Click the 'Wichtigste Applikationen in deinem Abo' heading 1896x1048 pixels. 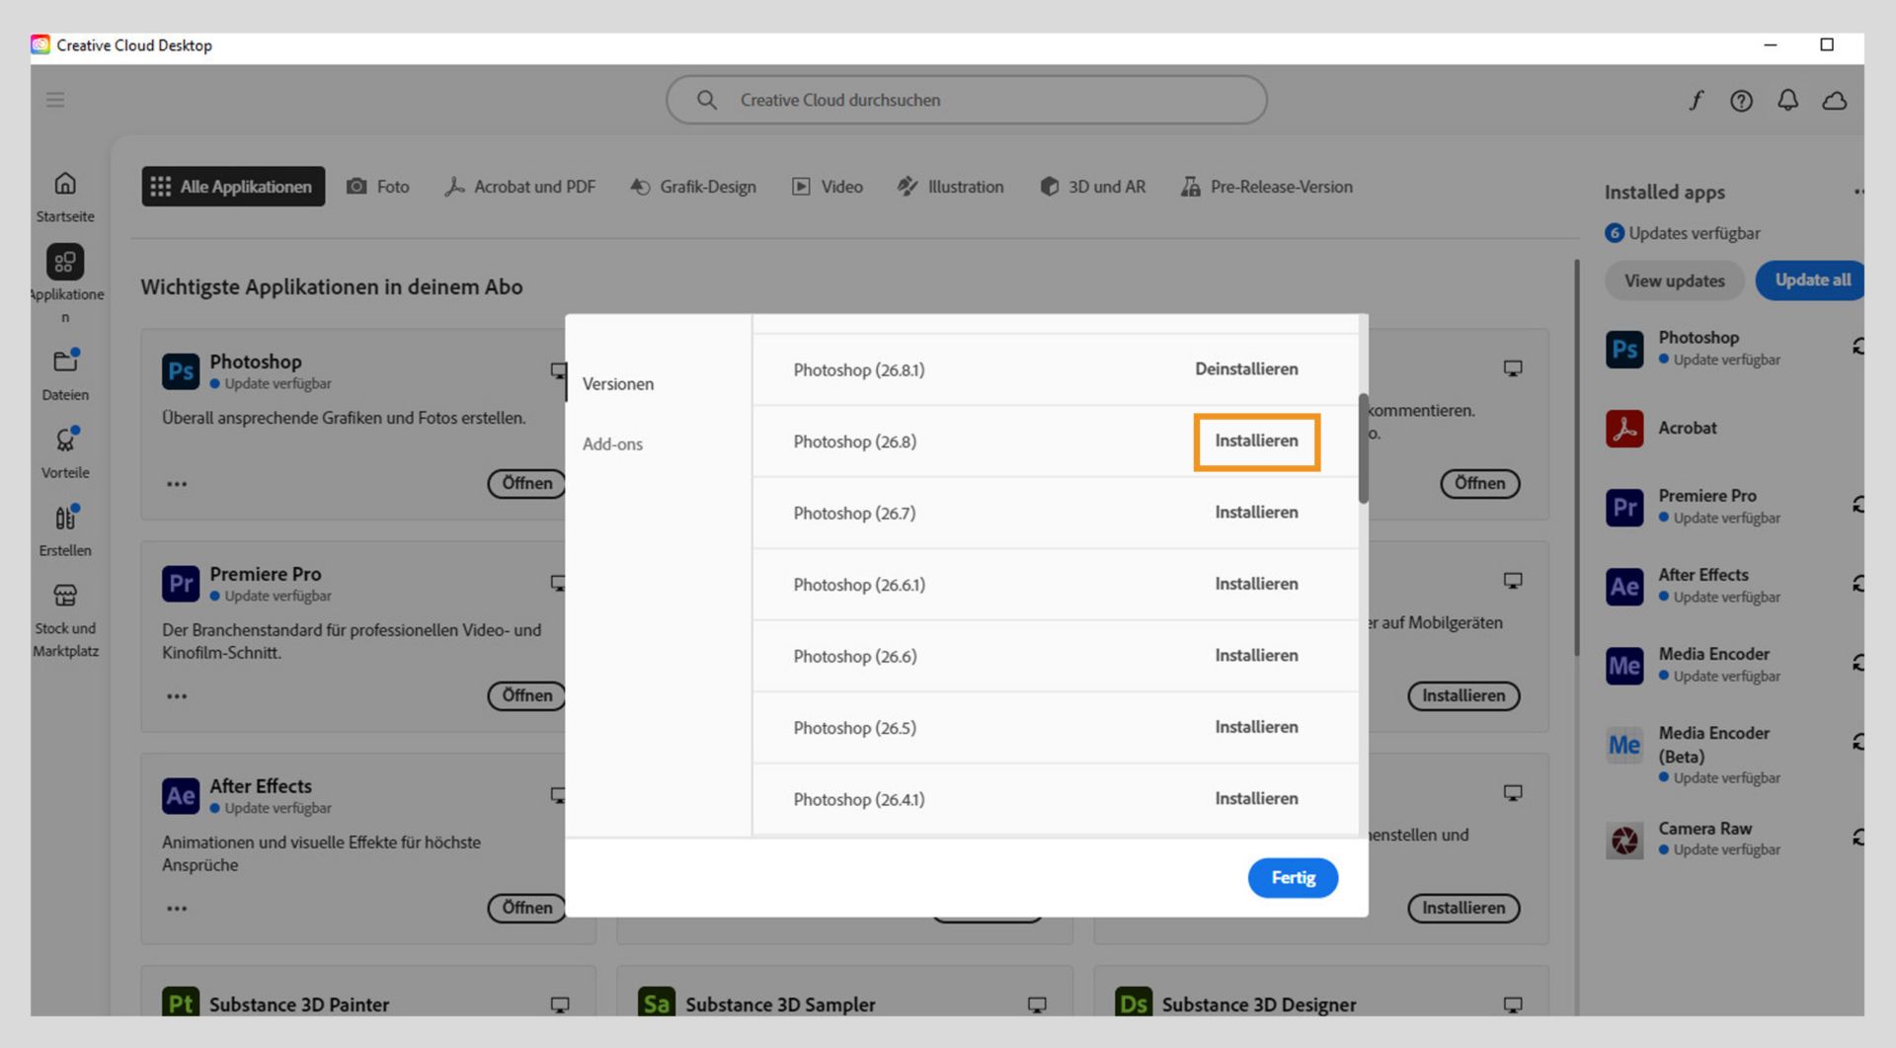pyautogui.click(x=332, y=287)
